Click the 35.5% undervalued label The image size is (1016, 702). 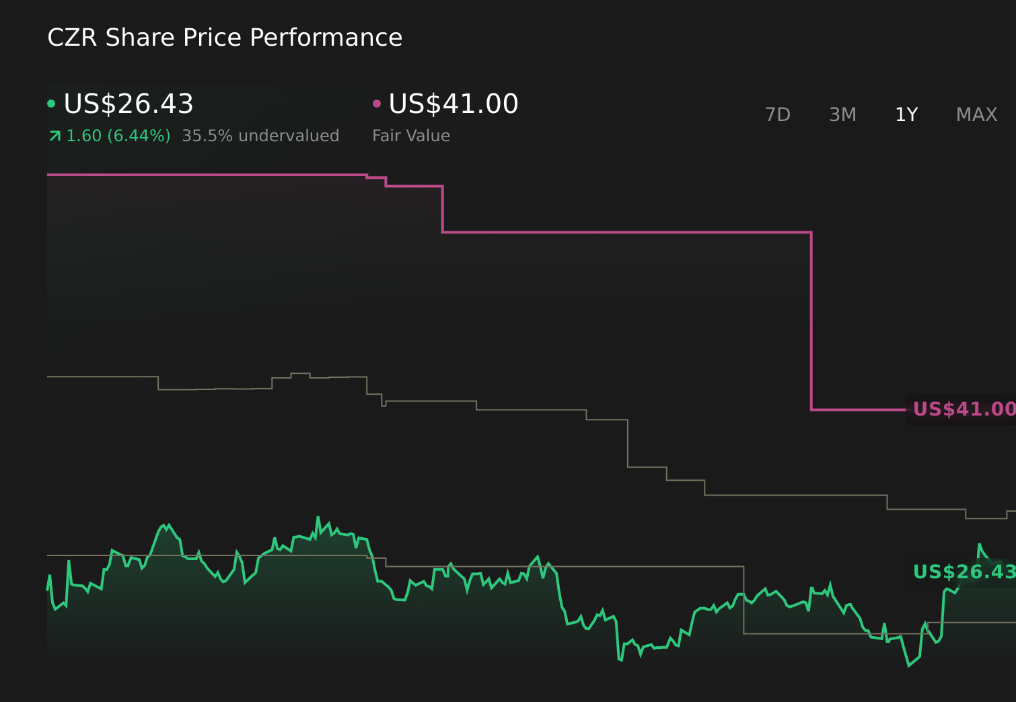click(261, 135)
